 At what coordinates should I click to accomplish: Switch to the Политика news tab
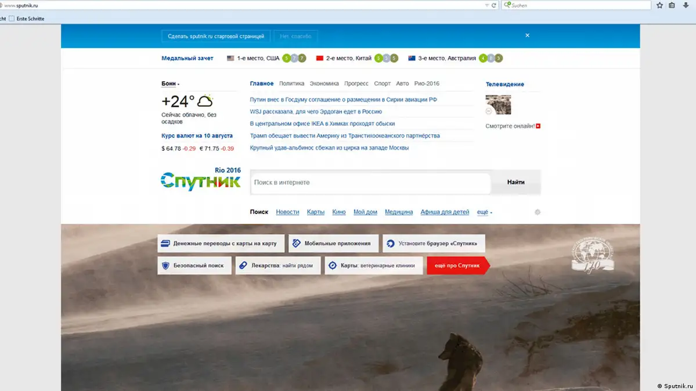[291, 84]
